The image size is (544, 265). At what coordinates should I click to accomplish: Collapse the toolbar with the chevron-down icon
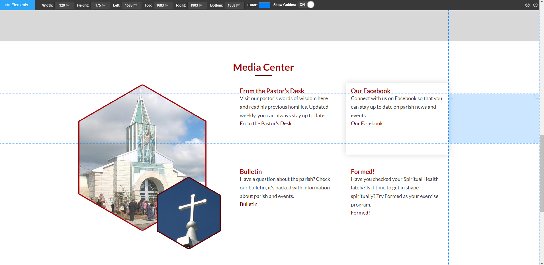pyautogui.click(x=527, y=5)
